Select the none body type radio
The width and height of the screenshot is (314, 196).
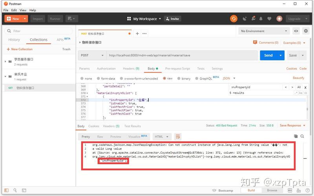pyautogui.click(x=82, y=78)
